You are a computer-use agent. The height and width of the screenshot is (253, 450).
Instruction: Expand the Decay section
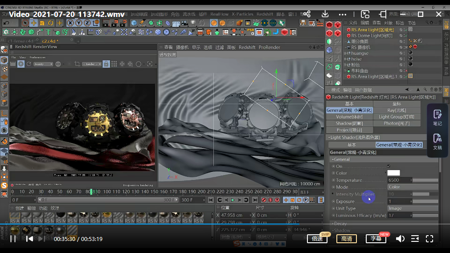click(333, 224)
